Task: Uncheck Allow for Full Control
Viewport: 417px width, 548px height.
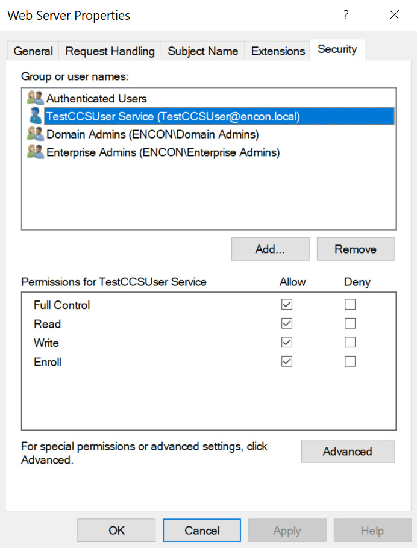Action: pos(287,305)
